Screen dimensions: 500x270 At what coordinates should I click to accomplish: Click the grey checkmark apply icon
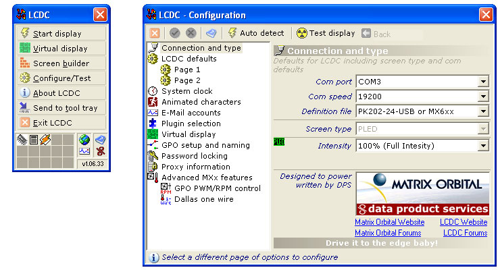point(175,33)
